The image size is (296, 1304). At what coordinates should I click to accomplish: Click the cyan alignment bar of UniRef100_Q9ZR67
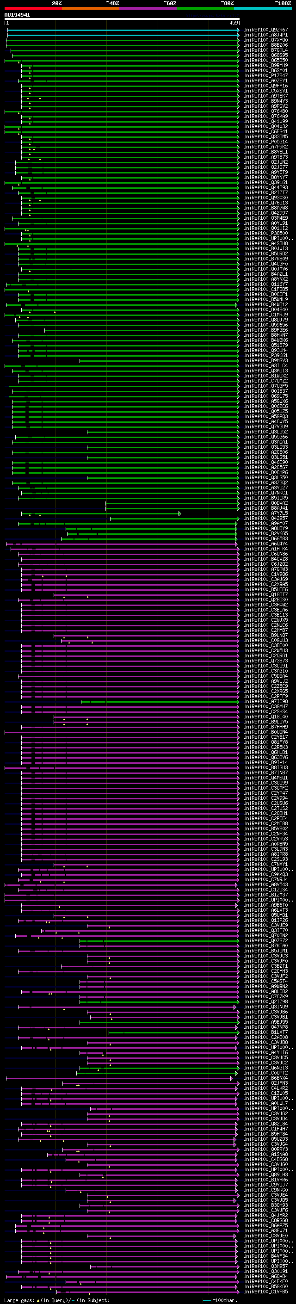(123, 30)
